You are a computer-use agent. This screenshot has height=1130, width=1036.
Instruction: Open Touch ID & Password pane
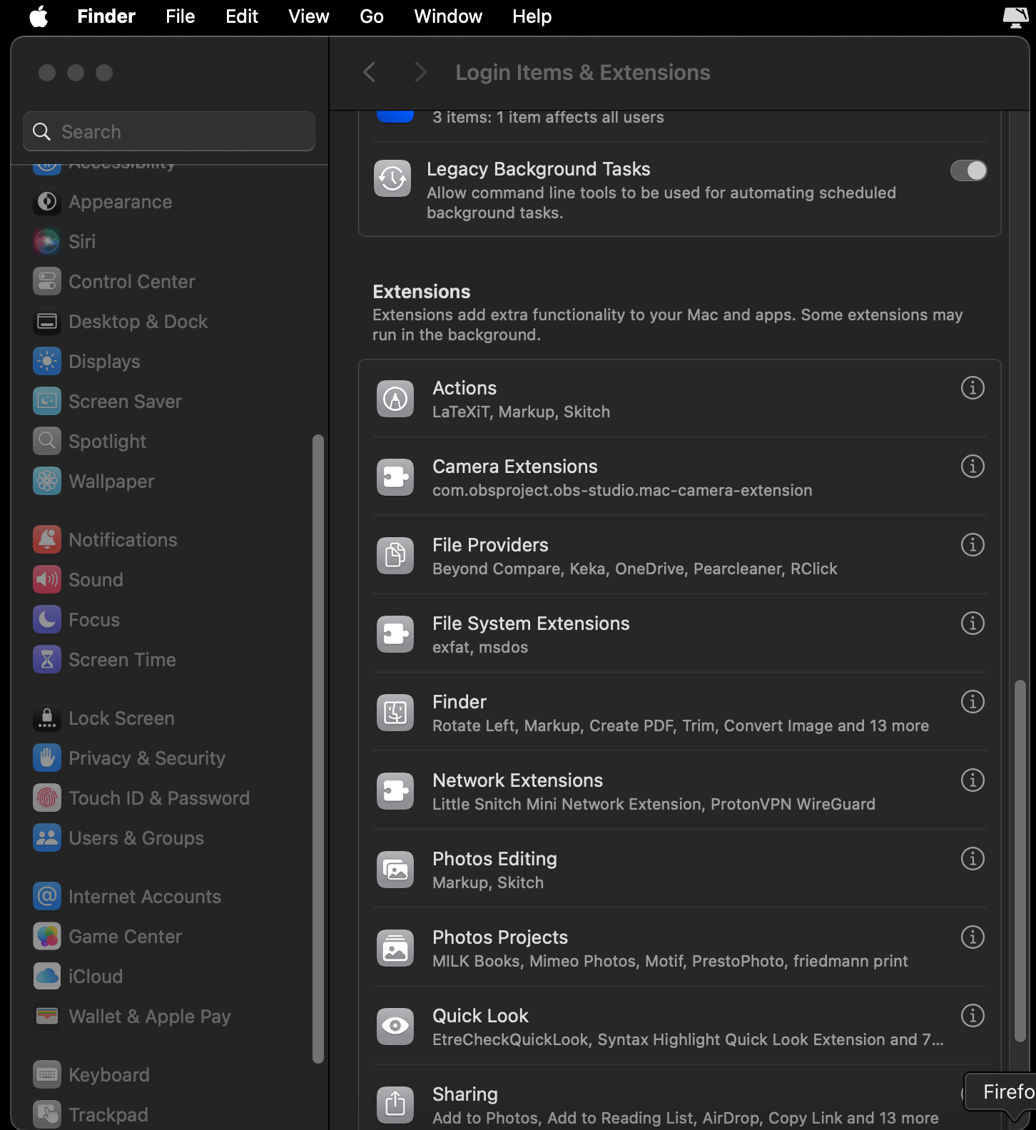(158, 798)
